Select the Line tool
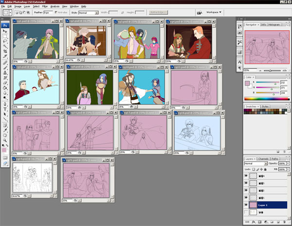Image resolution: width=292 pixels, height=226 pixels. pos(5,119)
